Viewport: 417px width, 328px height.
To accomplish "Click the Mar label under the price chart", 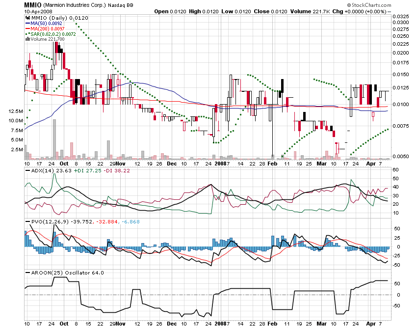I will [321, 164].
